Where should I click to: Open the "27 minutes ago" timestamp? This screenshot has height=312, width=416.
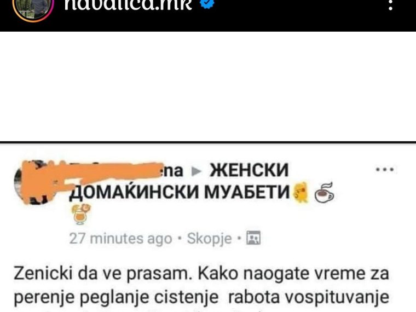point(121,239)
